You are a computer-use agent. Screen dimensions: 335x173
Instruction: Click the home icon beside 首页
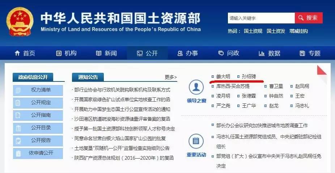click(x=17, y=53)
